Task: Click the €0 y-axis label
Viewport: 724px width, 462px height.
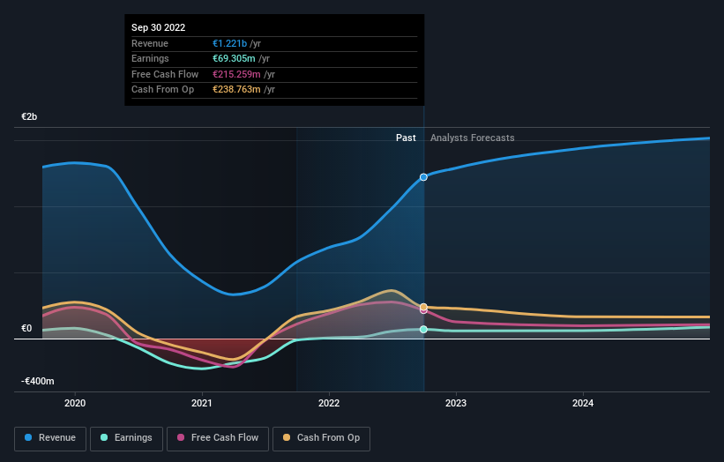Action: pos(26,328)
